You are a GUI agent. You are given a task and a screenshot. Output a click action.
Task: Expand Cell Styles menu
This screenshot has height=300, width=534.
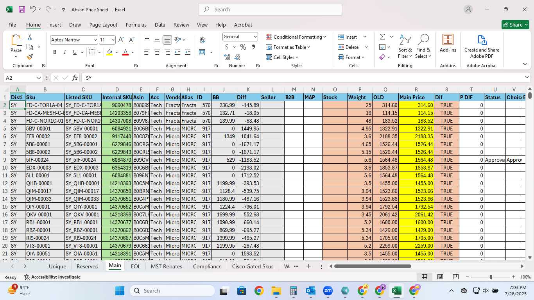click(x=282, y=57)
